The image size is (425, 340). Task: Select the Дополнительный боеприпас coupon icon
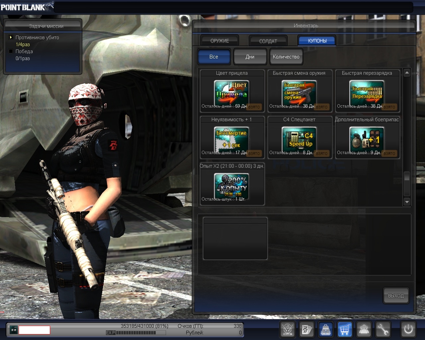367,139
